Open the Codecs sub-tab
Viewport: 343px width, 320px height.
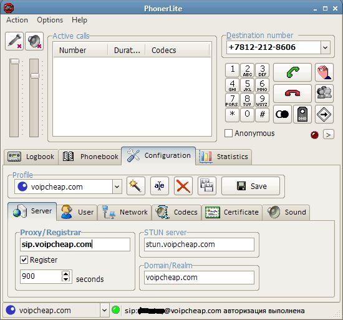tap(176, 212)
